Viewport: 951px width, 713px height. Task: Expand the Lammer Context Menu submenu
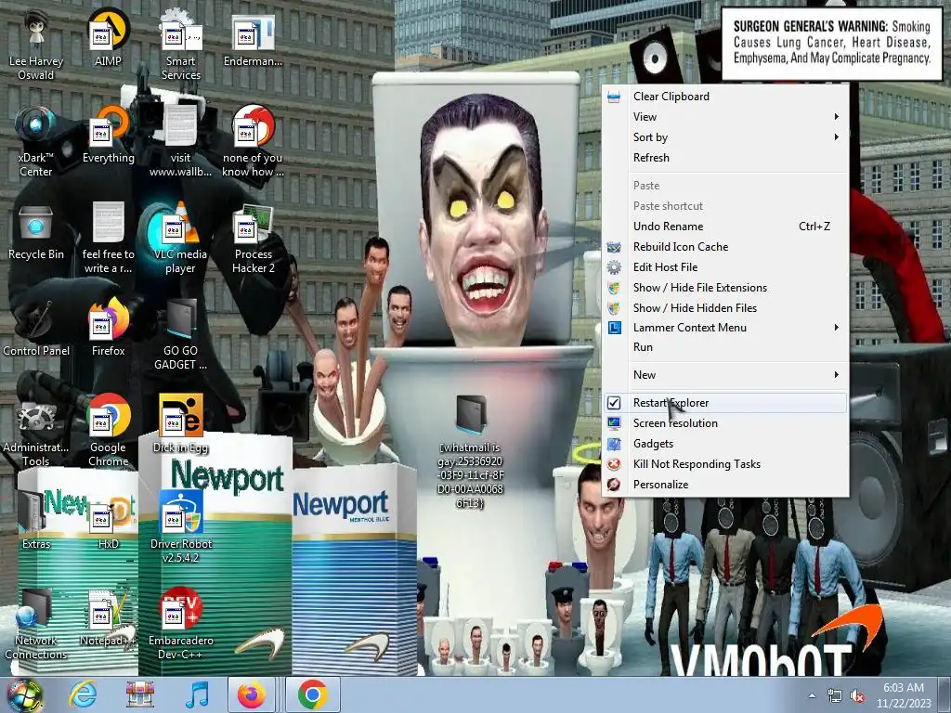pos(724,328)
